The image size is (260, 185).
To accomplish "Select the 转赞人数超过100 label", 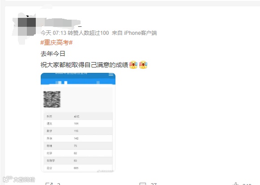I will [x=88, y=33].
